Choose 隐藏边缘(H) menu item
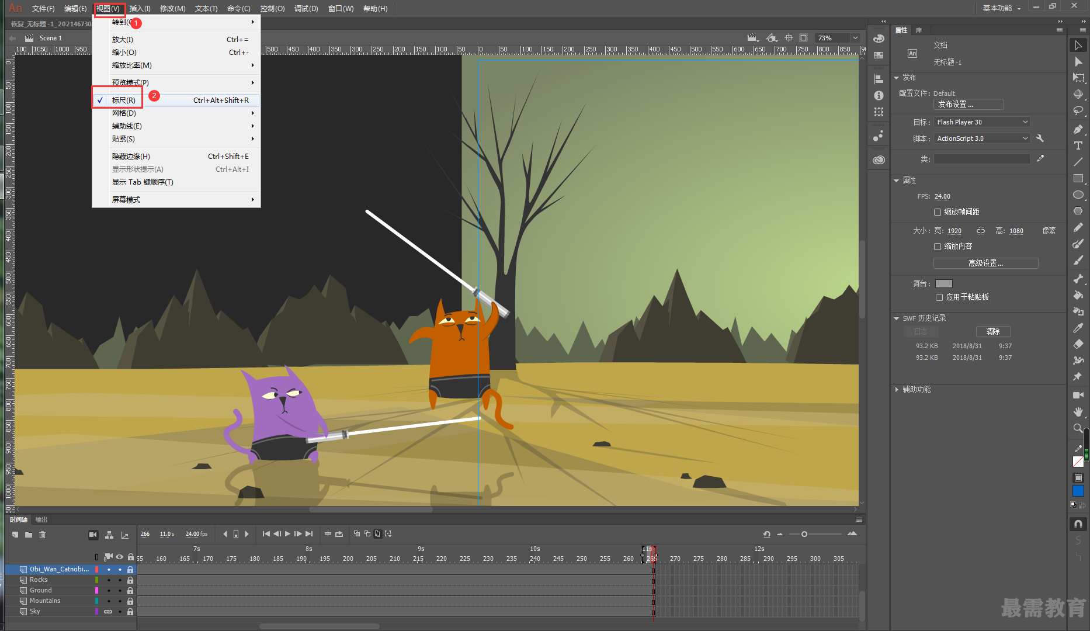This screenshot has height=631, width=1090. tap(176, 156)
